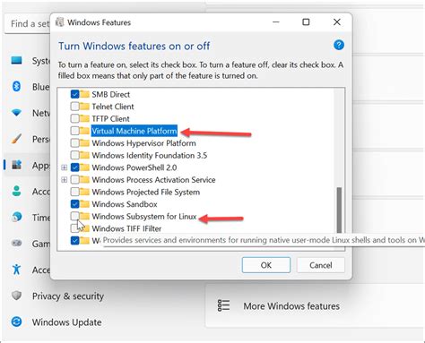Minimize the Windows Features dialog
425x343 pixels.
[x=275, y=22]
